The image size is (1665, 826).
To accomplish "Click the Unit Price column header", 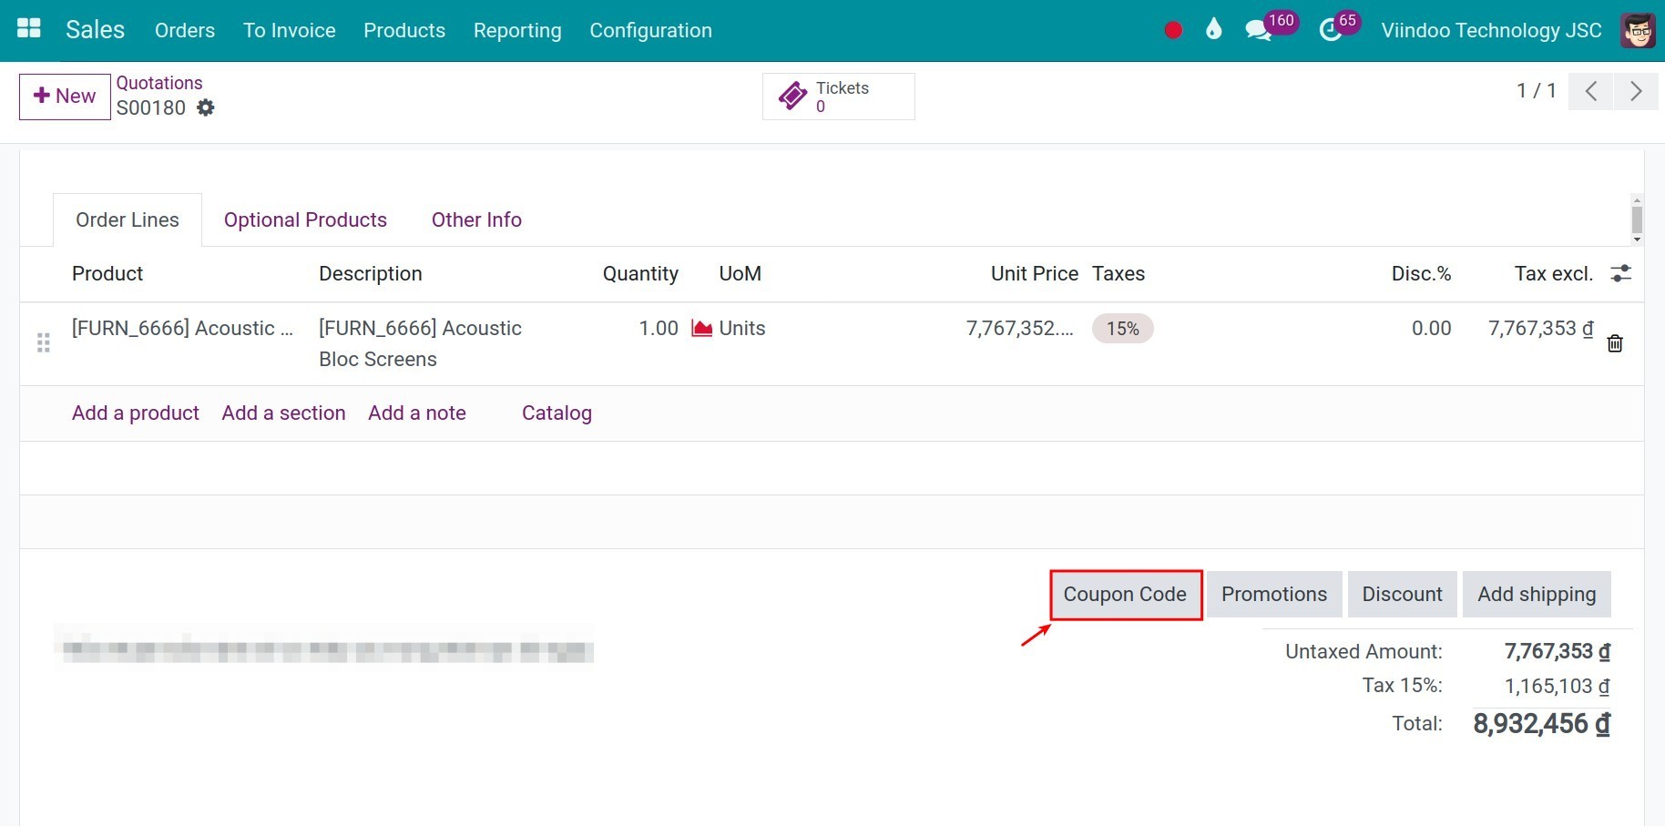I will (x=1034, y=273).
